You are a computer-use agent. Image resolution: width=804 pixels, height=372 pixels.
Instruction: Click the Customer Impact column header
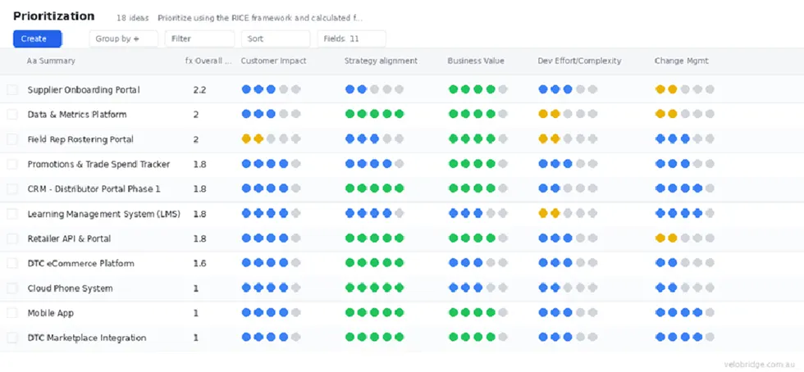click(x=273, y=61)
